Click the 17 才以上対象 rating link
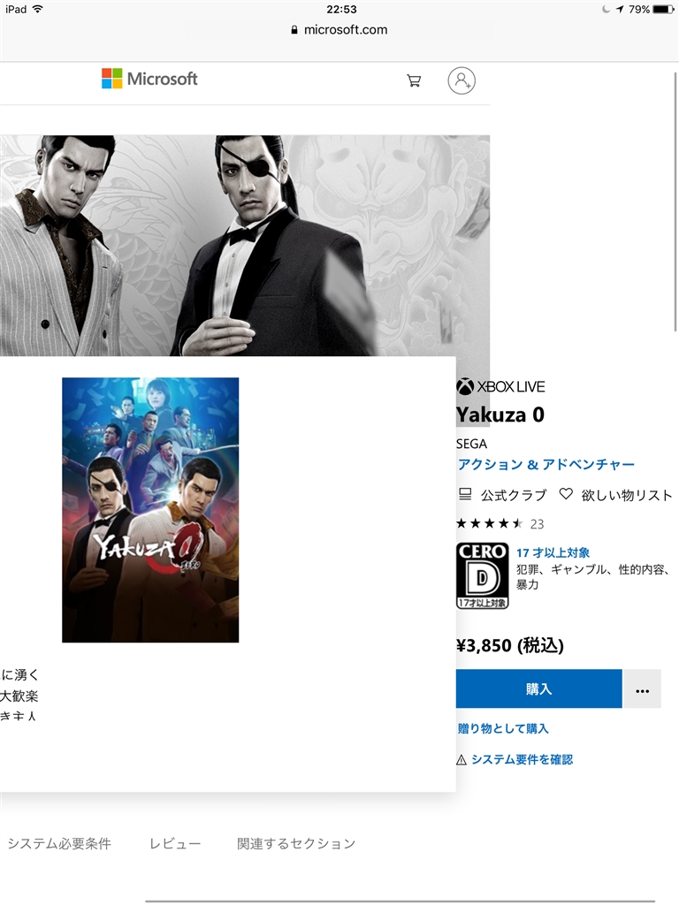 pos(553,552)
